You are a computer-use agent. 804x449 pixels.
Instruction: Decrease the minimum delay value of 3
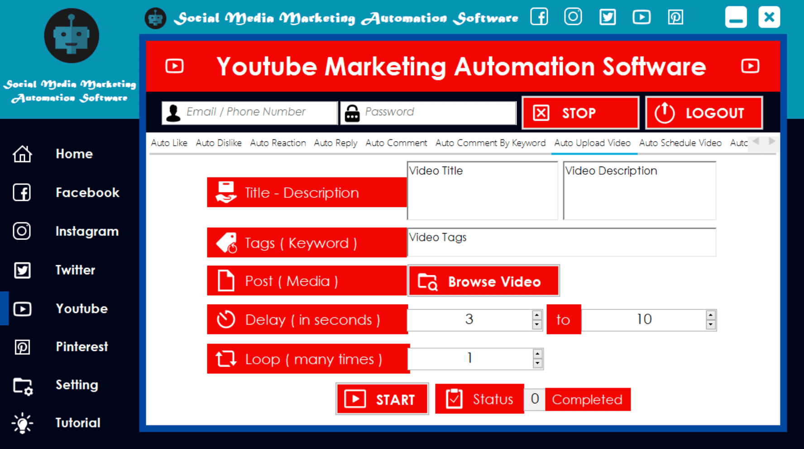coord(537,325)
